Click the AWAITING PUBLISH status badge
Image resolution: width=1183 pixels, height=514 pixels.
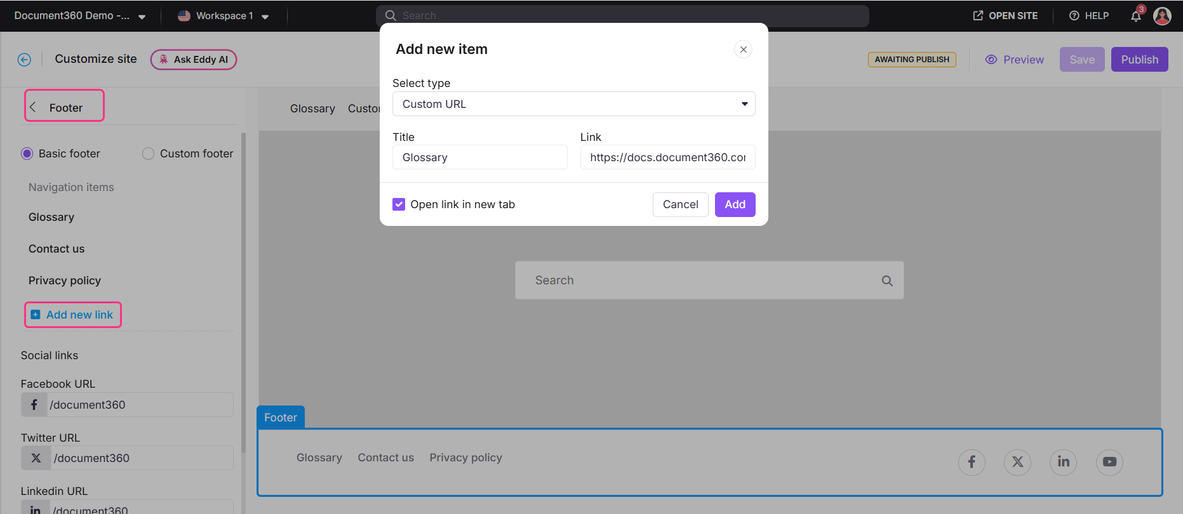(x=912, y=60)
